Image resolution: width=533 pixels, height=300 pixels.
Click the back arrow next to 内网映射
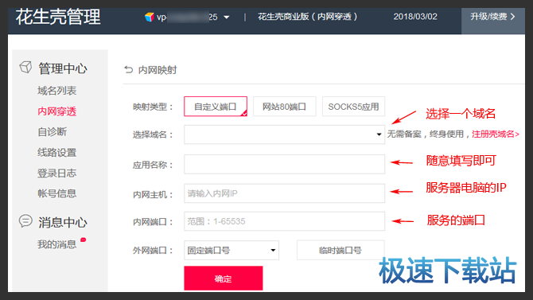click(129, 70)
